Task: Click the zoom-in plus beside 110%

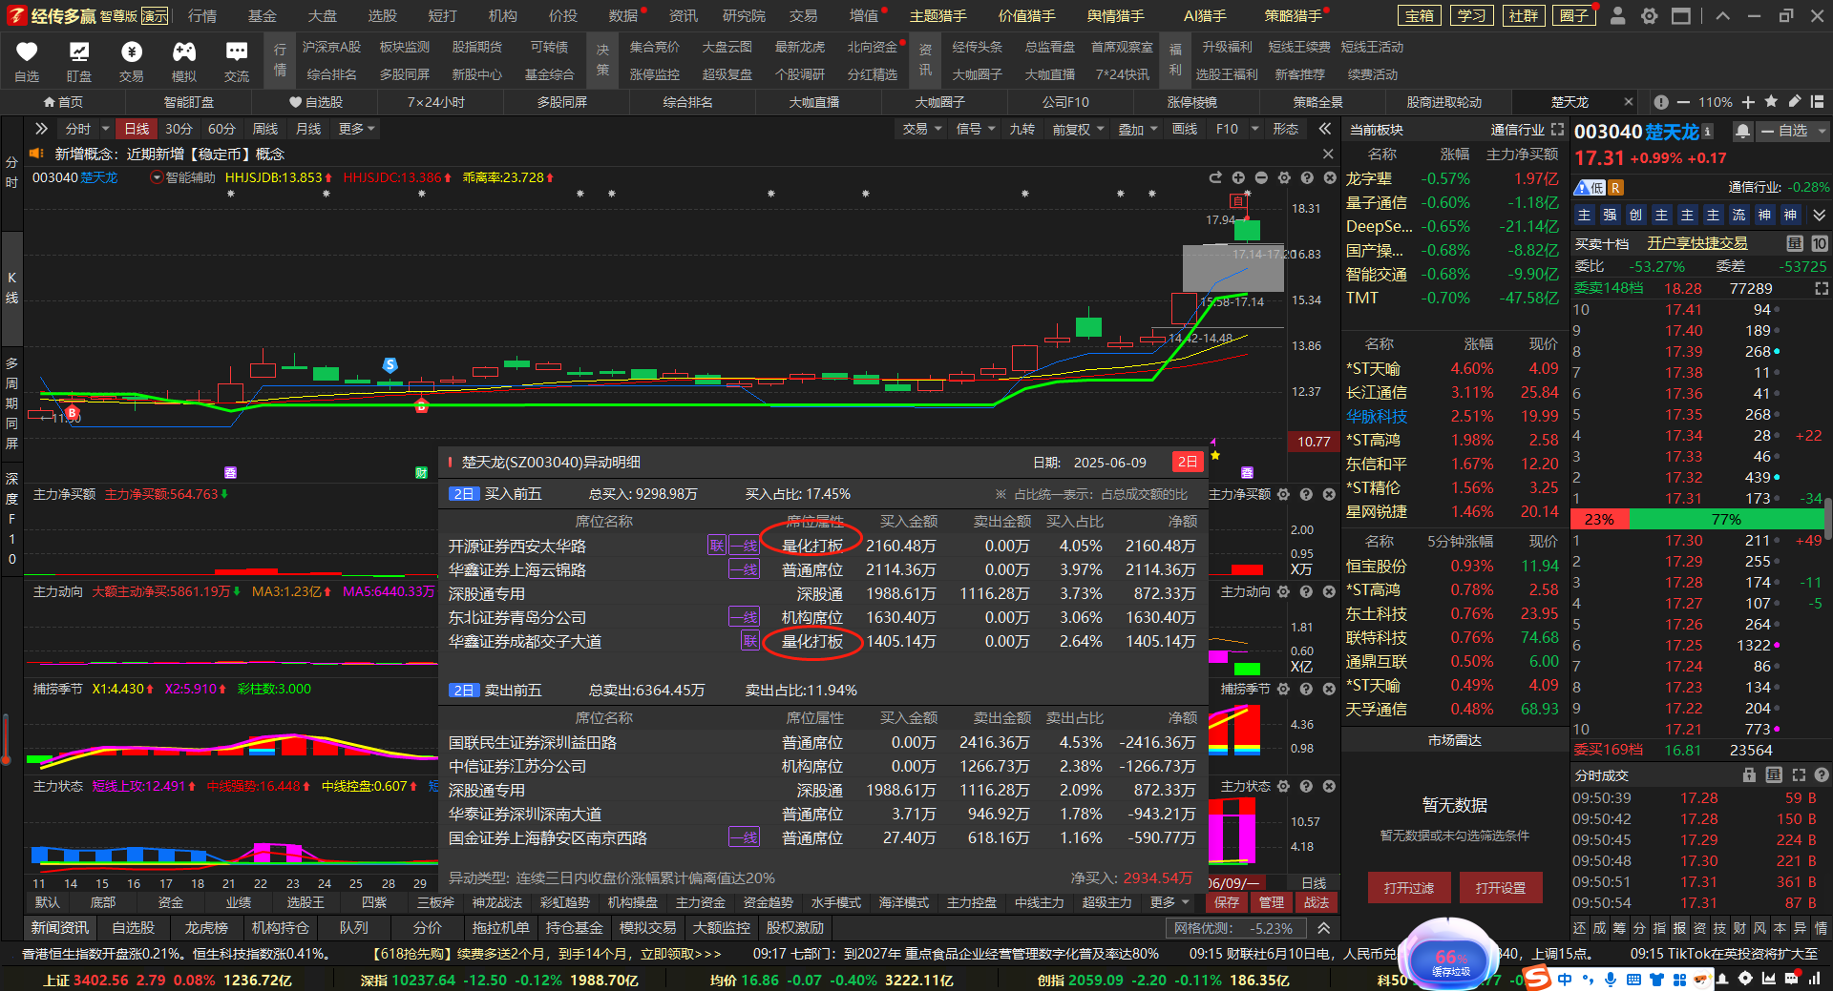Action: [1748, 102]
